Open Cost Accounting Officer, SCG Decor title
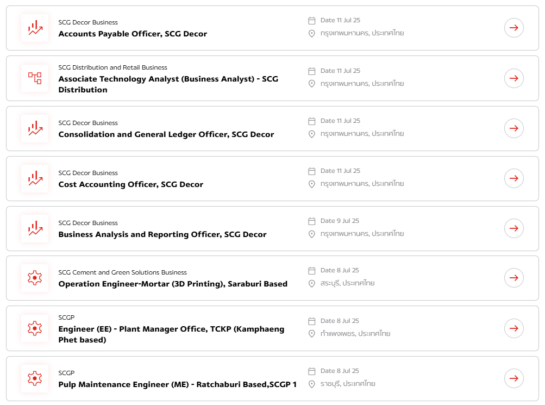The width and height of the screenshot is (545, 405). (131, 184)
